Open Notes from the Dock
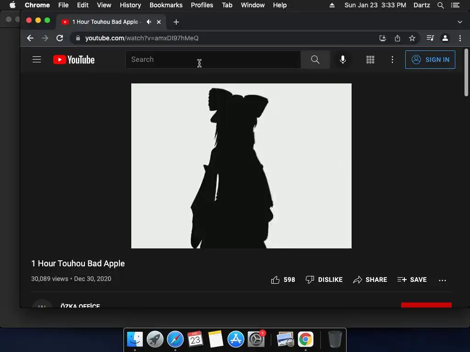Image resolution: width=470 pixels, height=352 pixels. tap(216, 339)
